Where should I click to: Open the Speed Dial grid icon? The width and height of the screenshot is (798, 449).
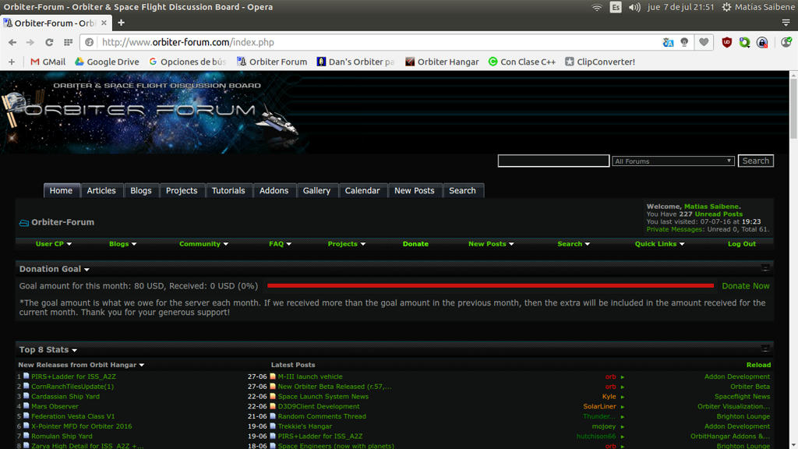(68, 42)
